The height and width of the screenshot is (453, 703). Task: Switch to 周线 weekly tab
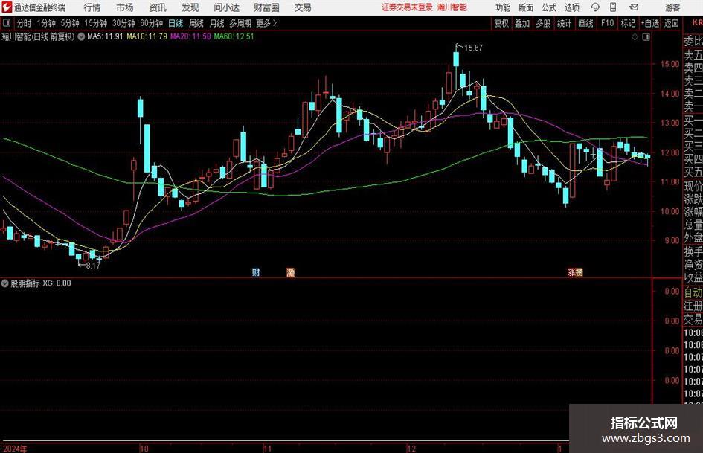[196, 23]
